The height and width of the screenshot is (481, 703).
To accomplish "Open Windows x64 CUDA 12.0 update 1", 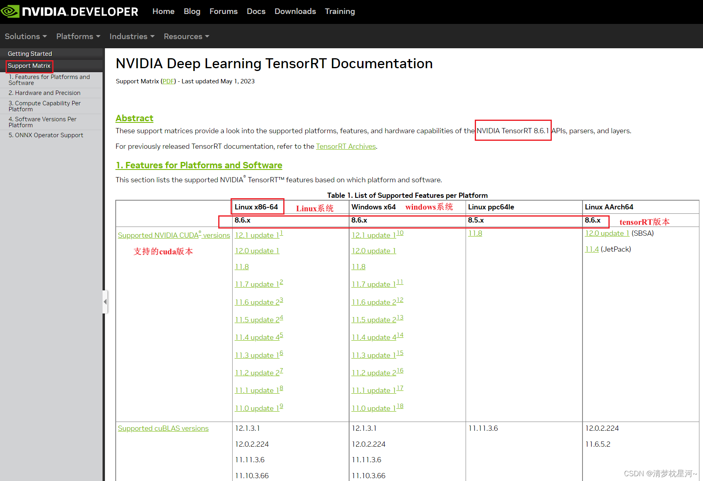I will 373,251.
